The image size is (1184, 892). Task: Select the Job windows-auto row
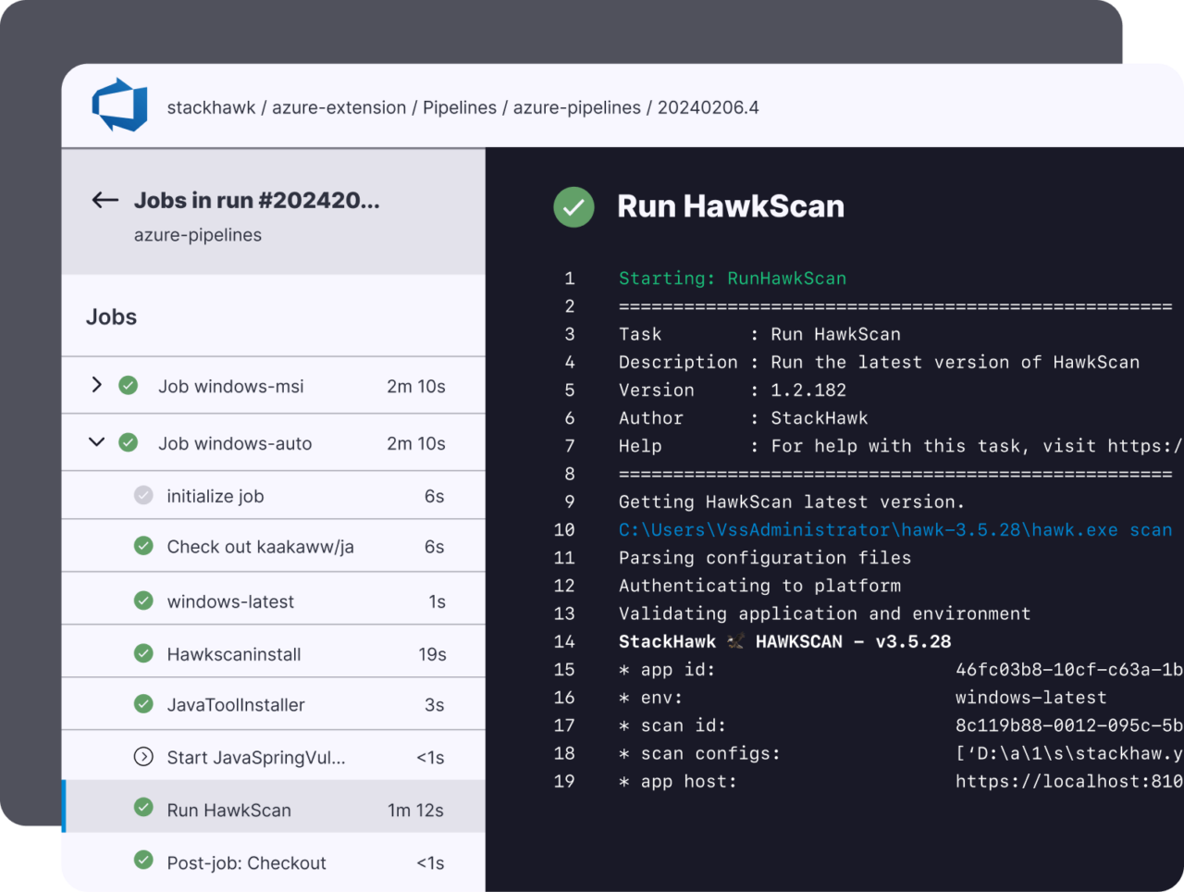pyautogui.click(x=274, y=443)
